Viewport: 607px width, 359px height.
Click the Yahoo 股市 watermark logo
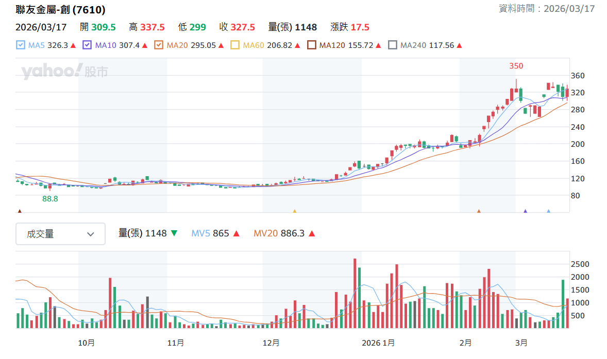pyautogui.click(x=64, y=71)
